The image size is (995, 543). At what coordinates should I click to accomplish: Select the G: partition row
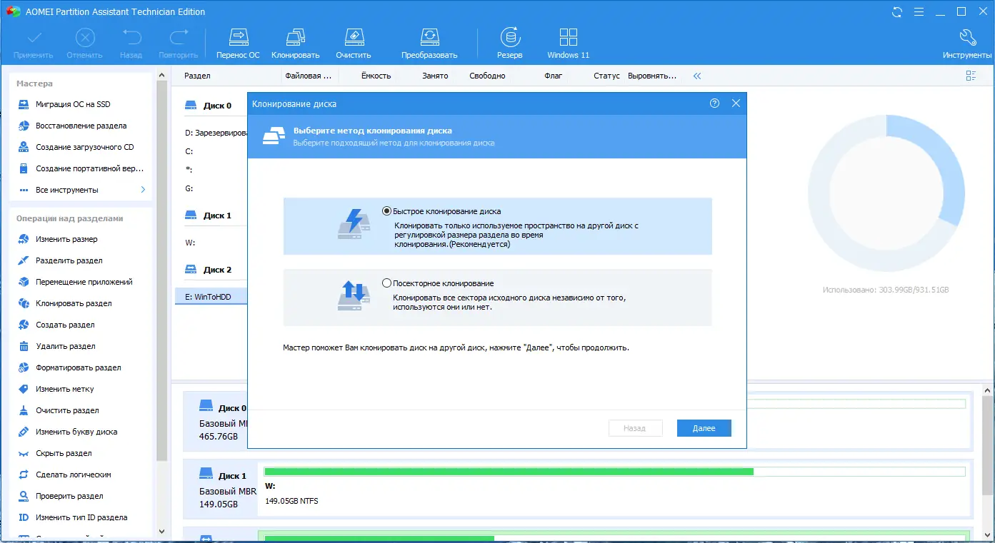[211, 188]
